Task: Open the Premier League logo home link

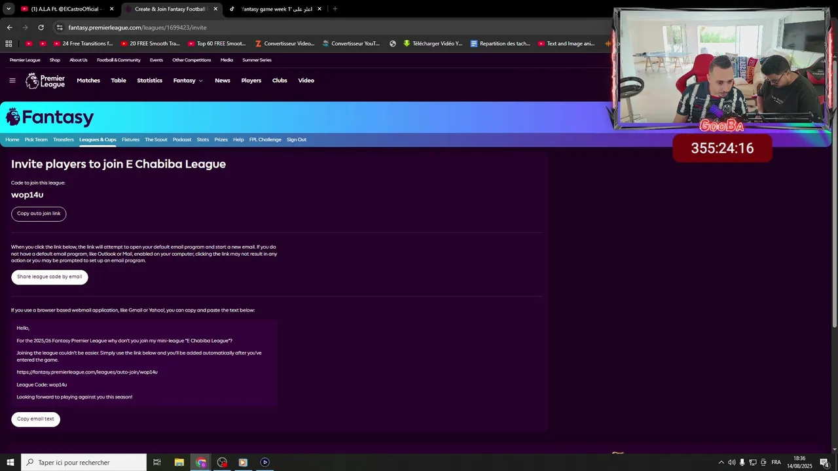Action: point(45,80)
